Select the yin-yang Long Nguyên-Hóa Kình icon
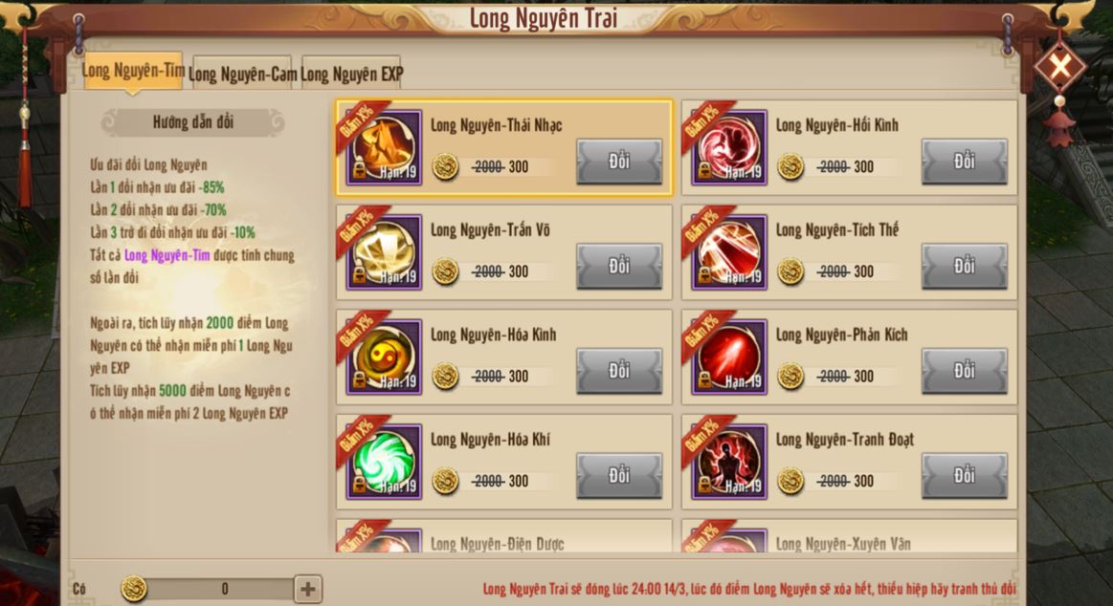Viewport: 1113px width, 606px height. click(x=384, y=357)
